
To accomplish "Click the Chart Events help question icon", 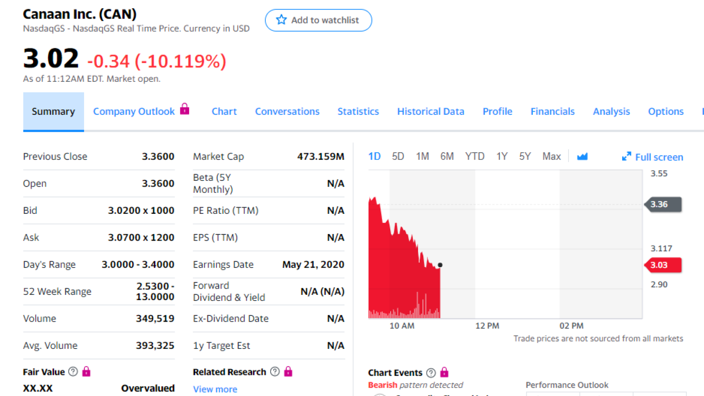I will (431, 373).
